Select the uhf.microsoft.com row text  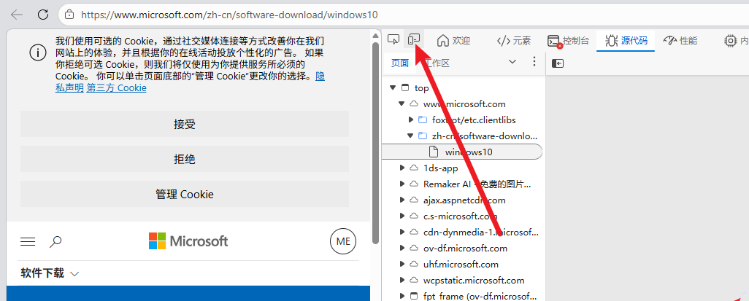461,265
